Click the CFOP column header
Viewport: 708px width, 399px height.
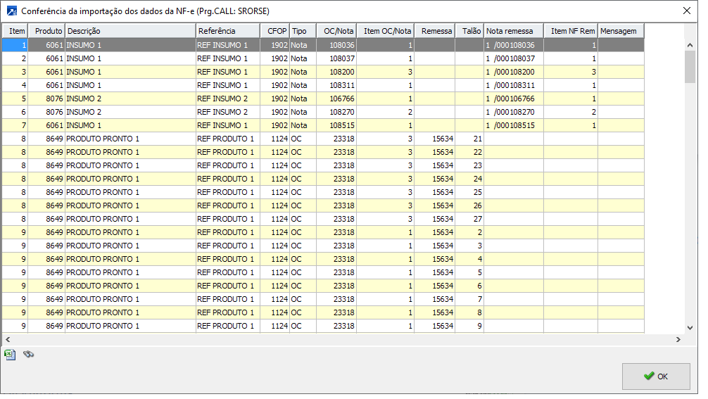pyautogui.click(x=277, y=31)
